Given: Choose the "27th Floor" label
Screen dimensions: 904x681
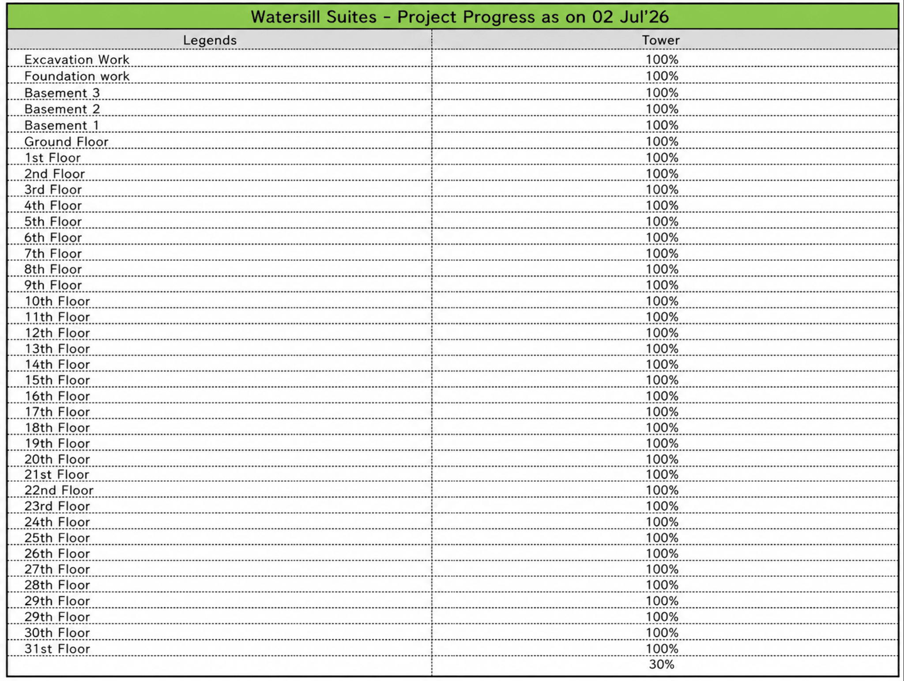Looking at the screenshot, I should point(57,569).
